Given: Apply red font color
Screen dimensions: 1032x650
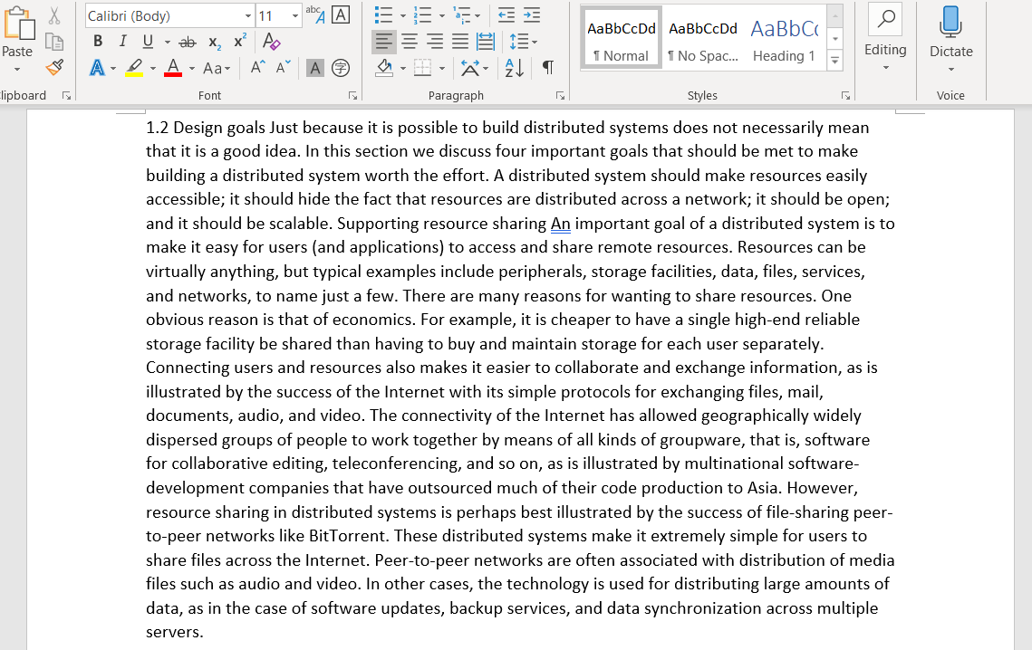Looking at the screenshot, I should (x=173, y=68).
